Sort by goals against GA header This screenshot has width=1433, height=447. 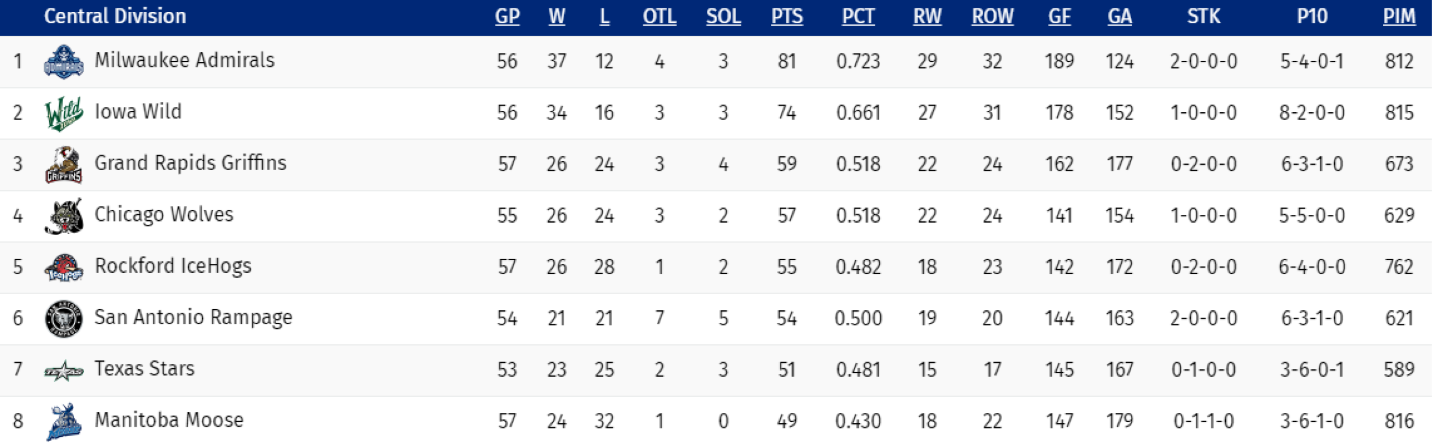[x=1120, y=16]
